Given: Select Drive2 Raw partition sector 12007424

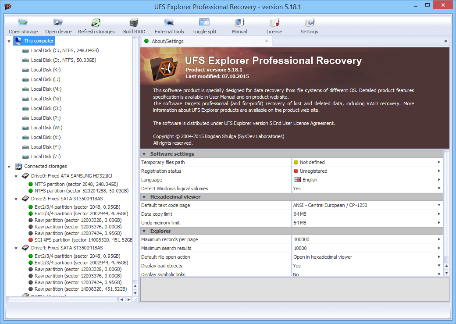Looking at the screenshot, I should pyautogui.click(x=78, y=233).
